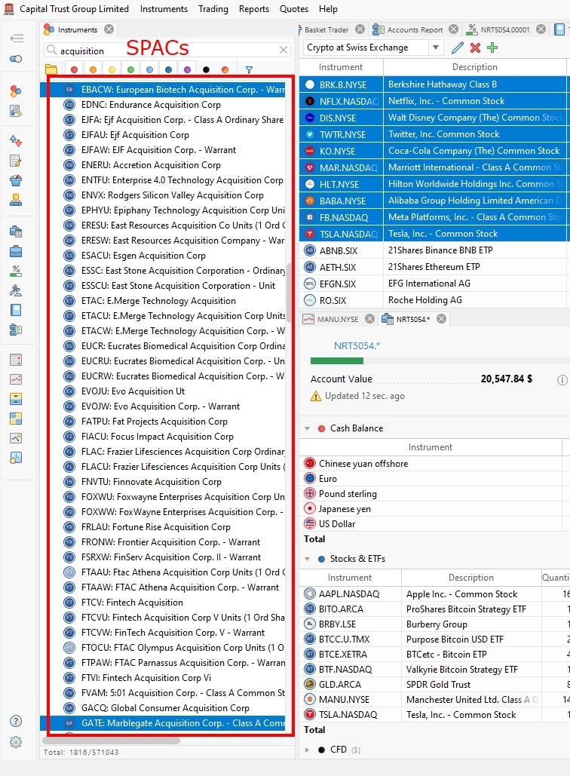The image size is (570, 776).
Task: Open the Reports menu
Action: [x=254, y=9]
